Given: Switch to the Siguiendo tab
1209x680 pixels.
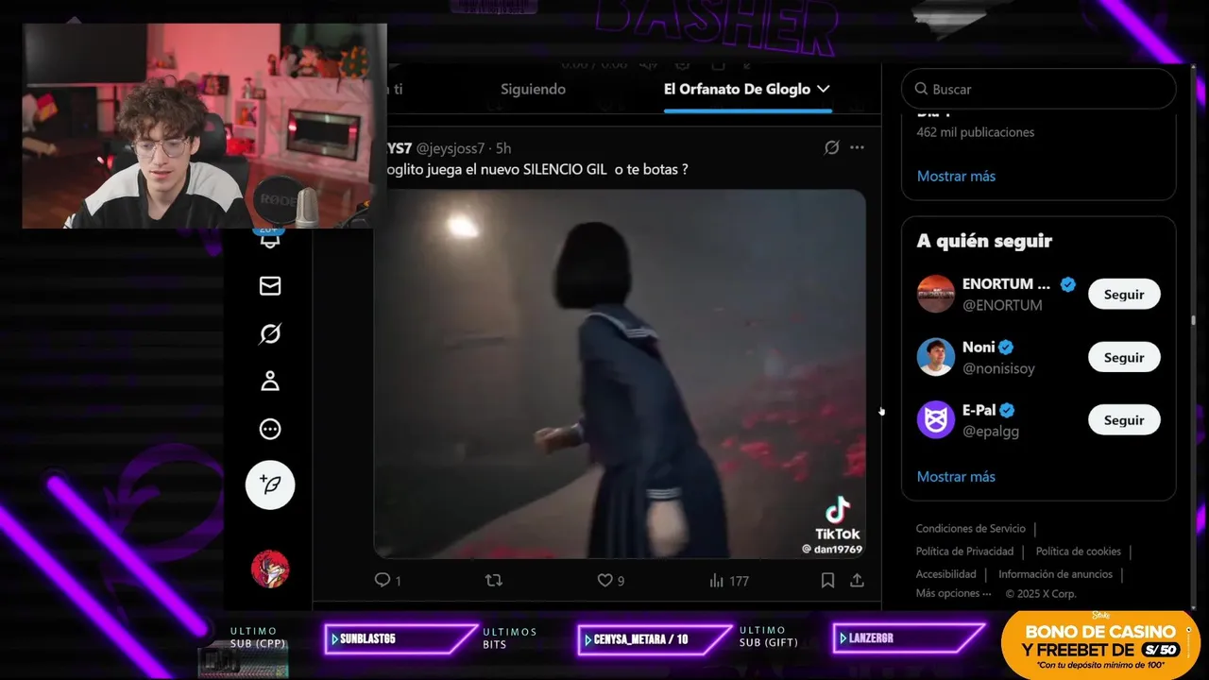Looking at the screenshot, I should coord(533,89).
